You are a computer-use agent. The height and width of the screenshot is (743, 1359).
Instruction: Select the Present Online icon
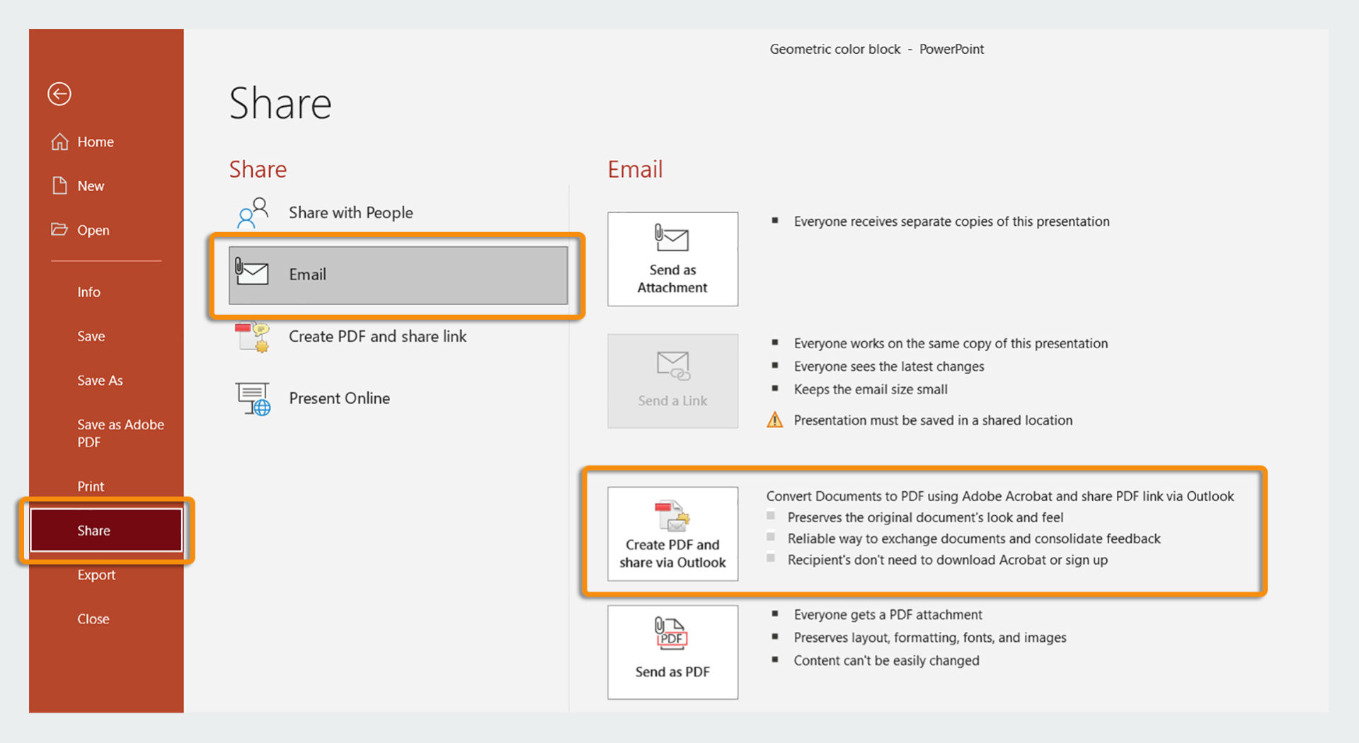253,398
